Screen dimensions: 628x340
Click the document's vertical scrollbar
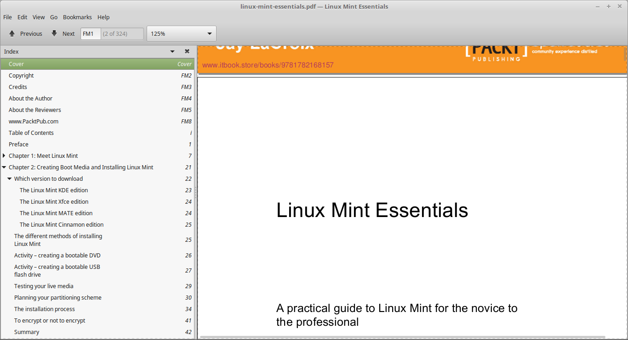coord(625,55)
